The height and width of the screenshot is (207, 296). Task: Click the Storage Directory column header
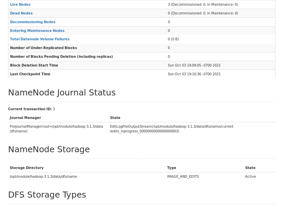pos(27,168)
